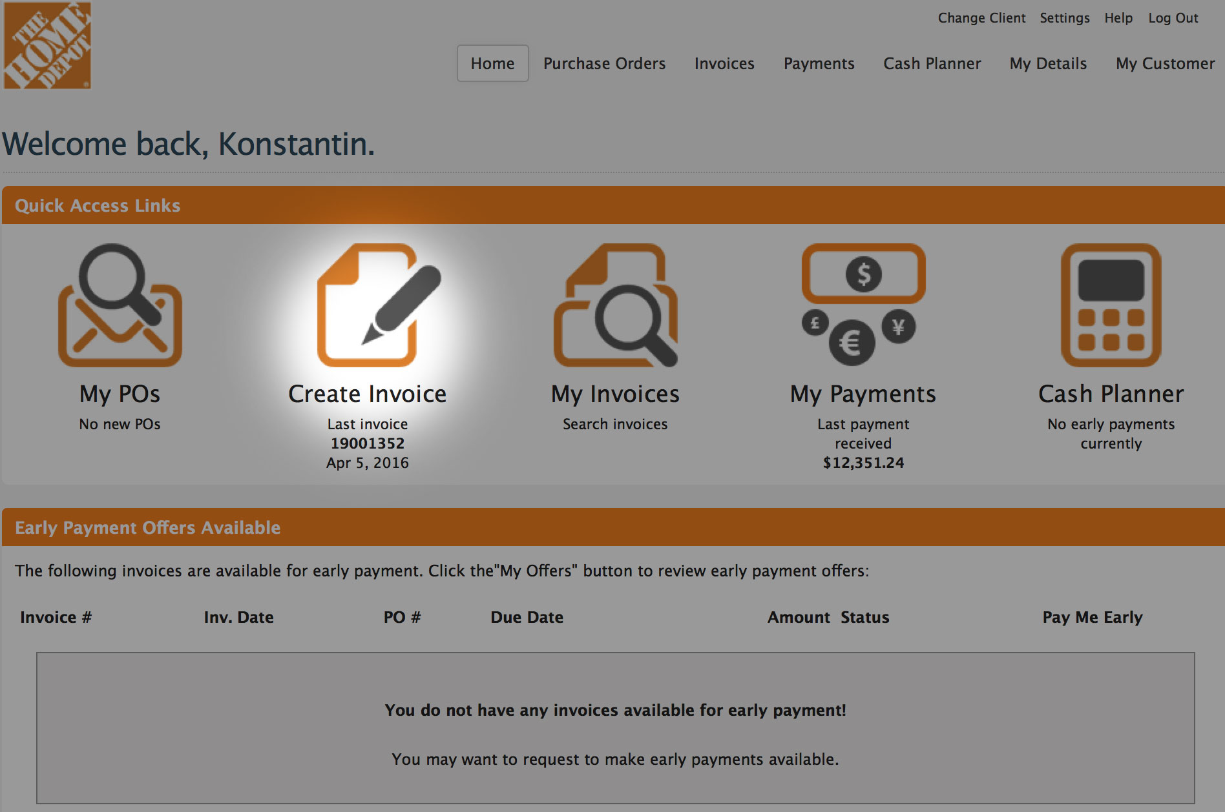Open the Settings link
The width and height of the screenshot is (1225, 812).
pos(1064,18)
